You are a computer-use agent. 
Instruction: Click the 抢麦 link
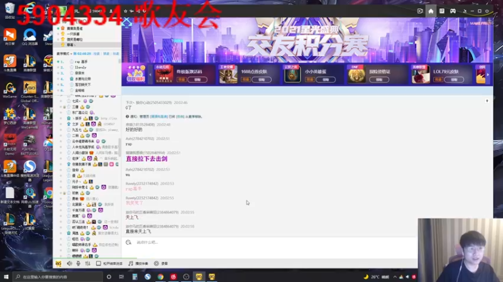pos(116,54)
